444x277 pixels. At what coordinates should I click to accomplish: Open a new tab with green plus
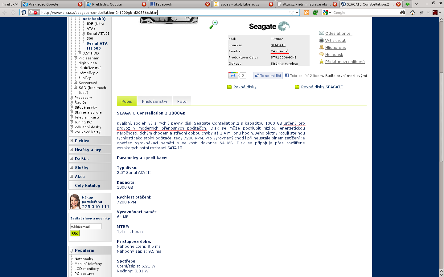pos(408,4)
